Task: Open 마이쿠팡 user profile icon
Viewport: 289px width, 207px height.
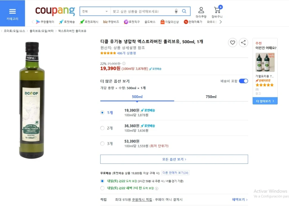Action: [201, 12]
